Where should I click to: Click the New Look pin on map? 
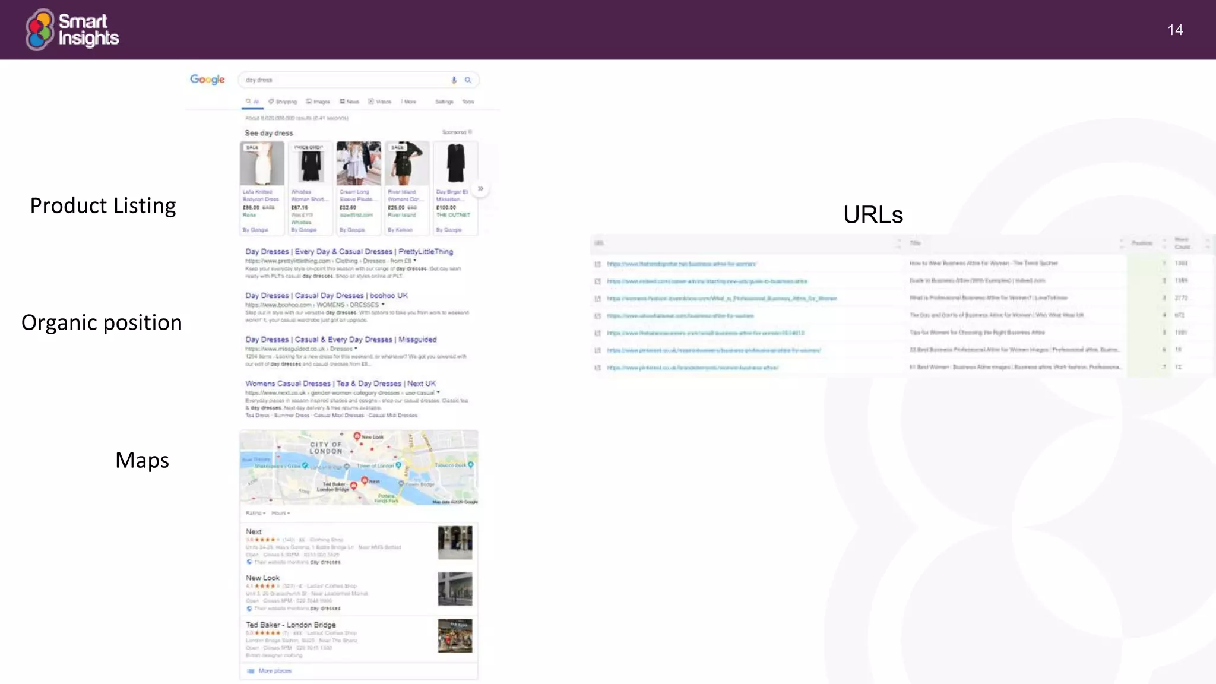tap(357, 436)
